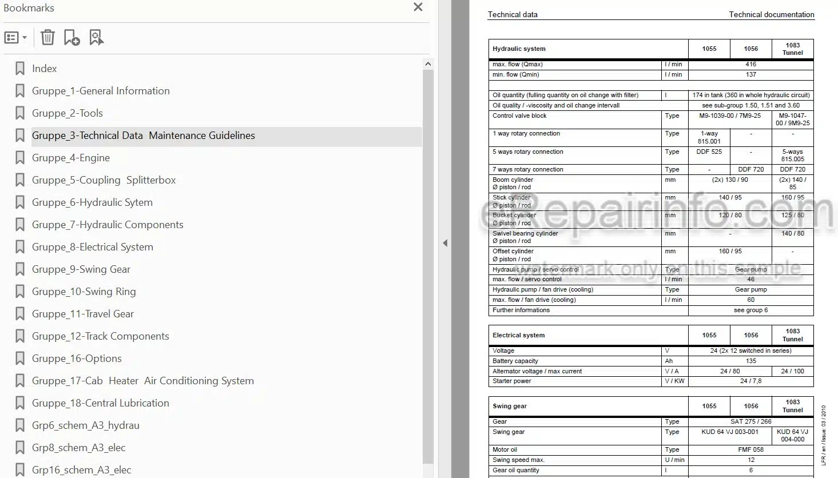
Task: Click the bookmark icon beside Gruppe_1-General Information
Action: point(20,91)
